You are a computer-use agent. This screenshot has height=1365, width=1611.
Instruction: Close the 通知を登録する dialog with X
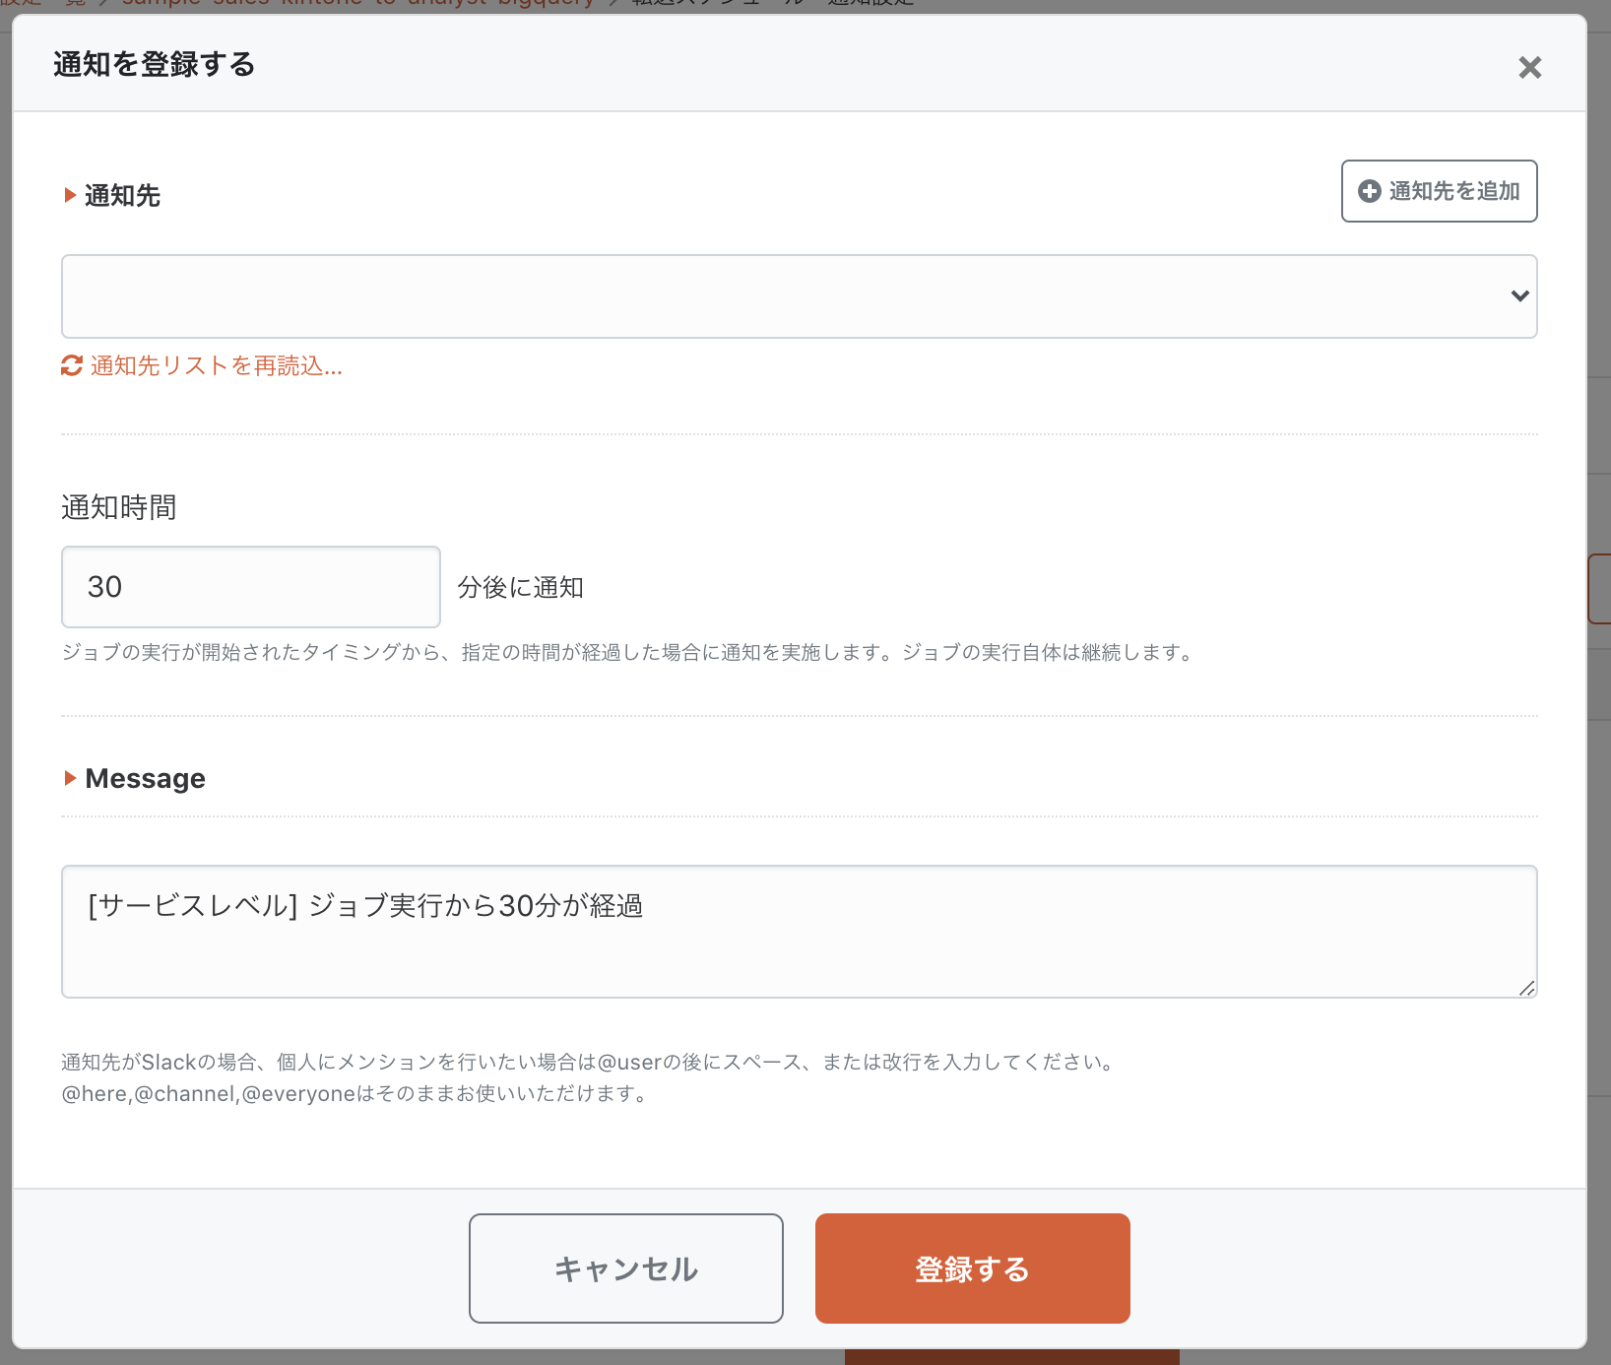[x=1529, y=67]
